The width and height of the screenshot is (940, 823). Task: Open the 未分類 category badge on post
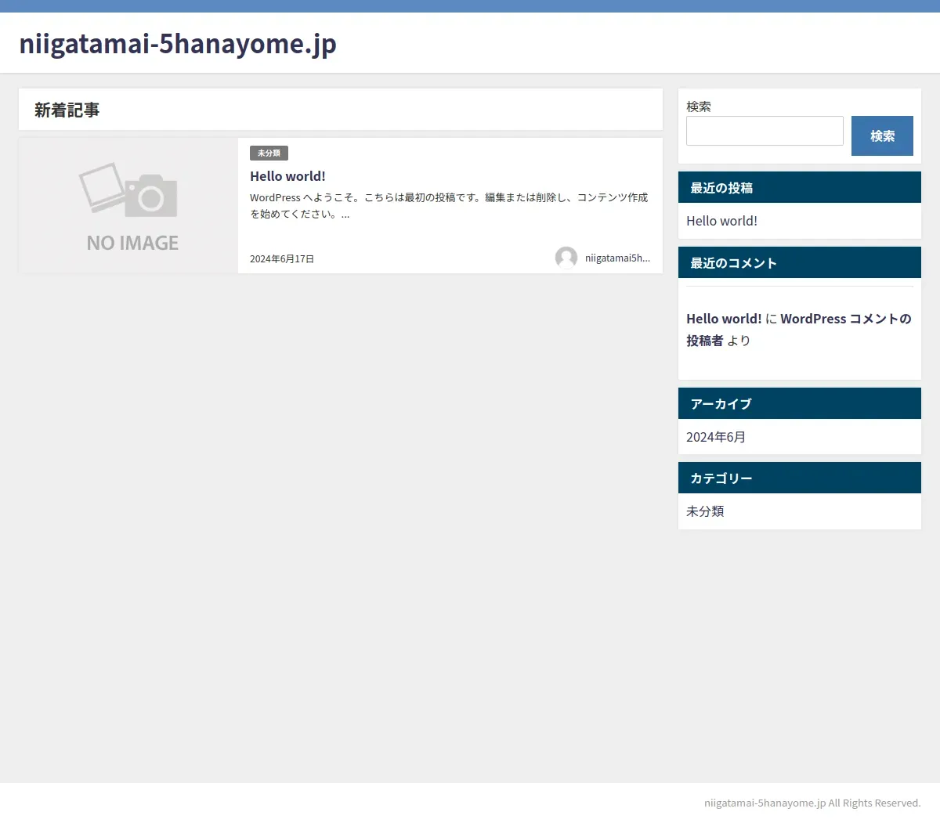pyautogui.click(x=269, y=153)
